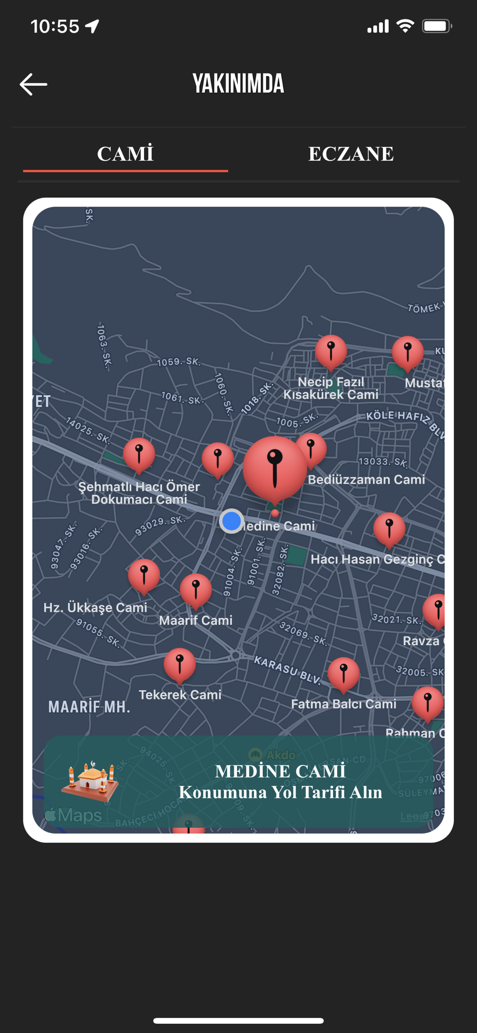Viewport: 477px width, 1033px height.
Task: Tap the back arrow icon
Action: pos(34,84)
